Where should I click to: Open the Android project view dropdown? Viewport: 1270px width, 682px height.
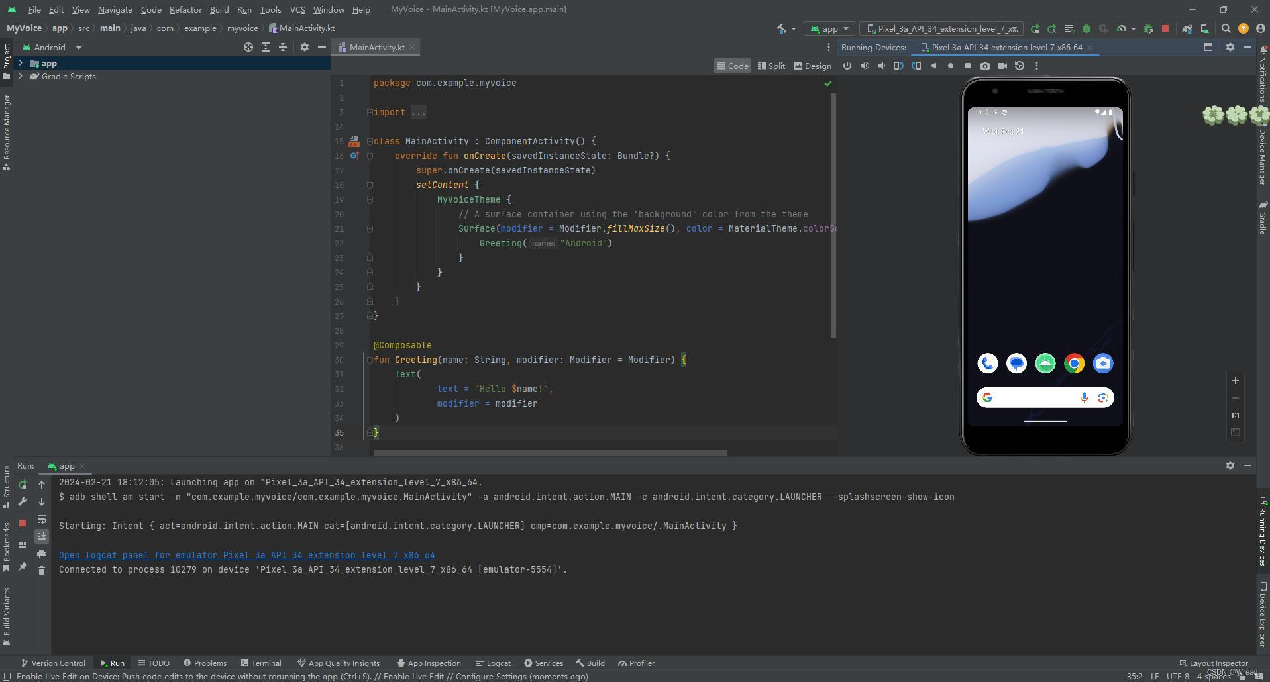[x=52, y=47]
